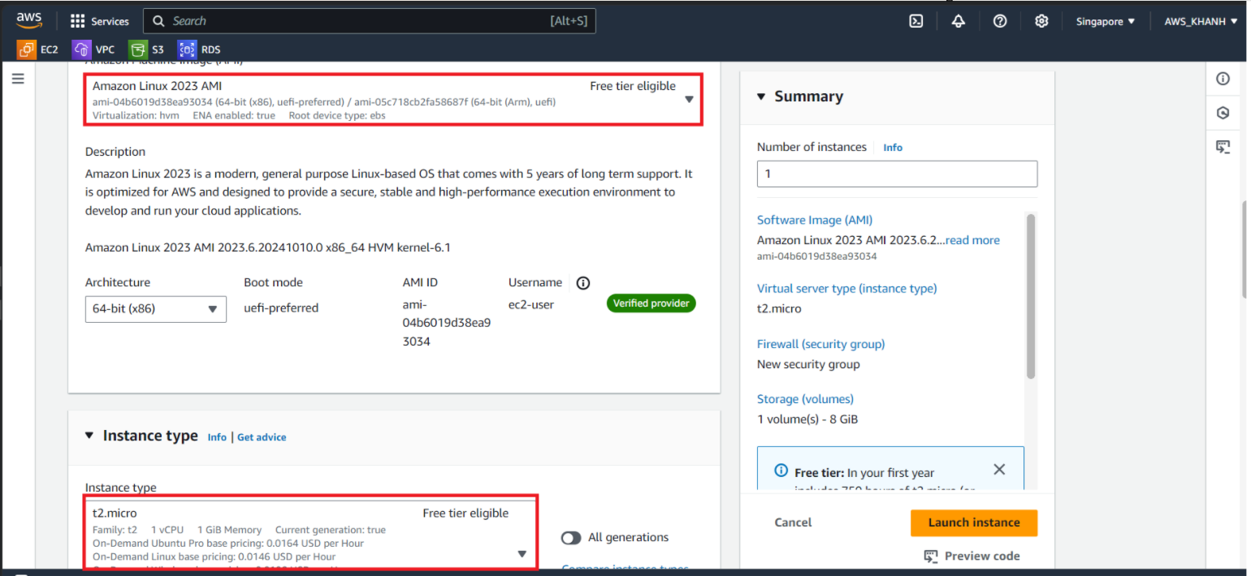
Task: Open the Singapore region selector
Action: (x=1106, y=22)
